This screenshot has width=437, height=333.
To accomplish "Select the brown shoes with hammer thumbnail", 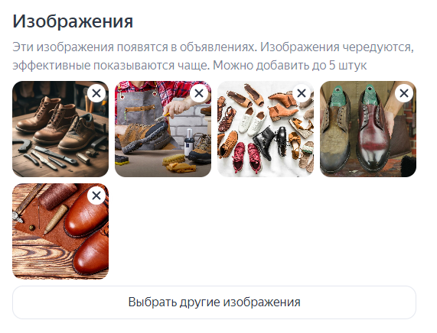I will (x=60, y=231).
